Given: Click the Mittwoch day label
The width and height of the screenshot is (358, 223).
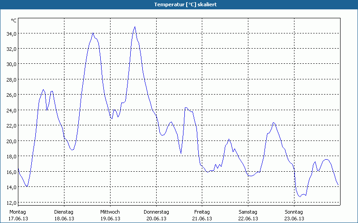Looking at the screenshot, I should coord(110,212).
